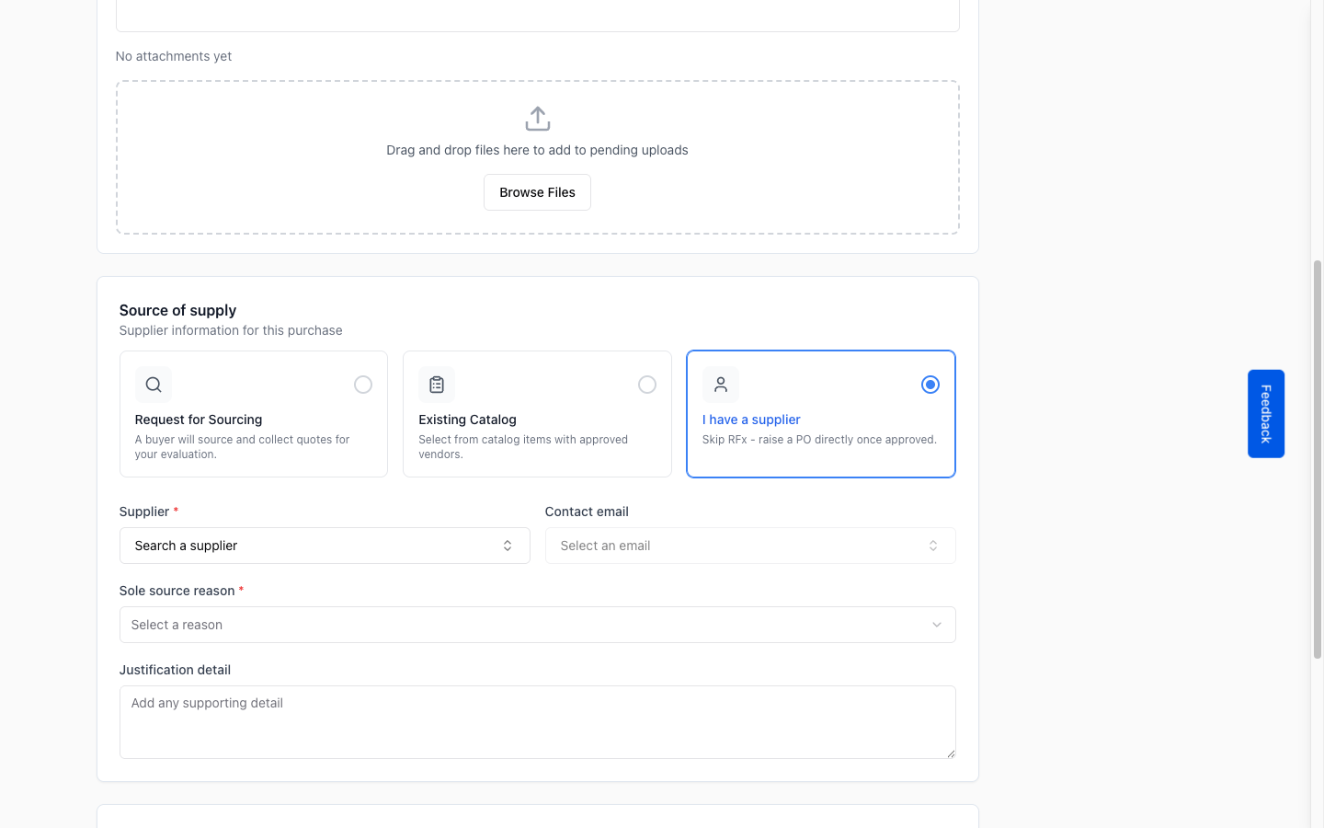Click the upload arrow icon in drop zone

(x=537, y=119)
